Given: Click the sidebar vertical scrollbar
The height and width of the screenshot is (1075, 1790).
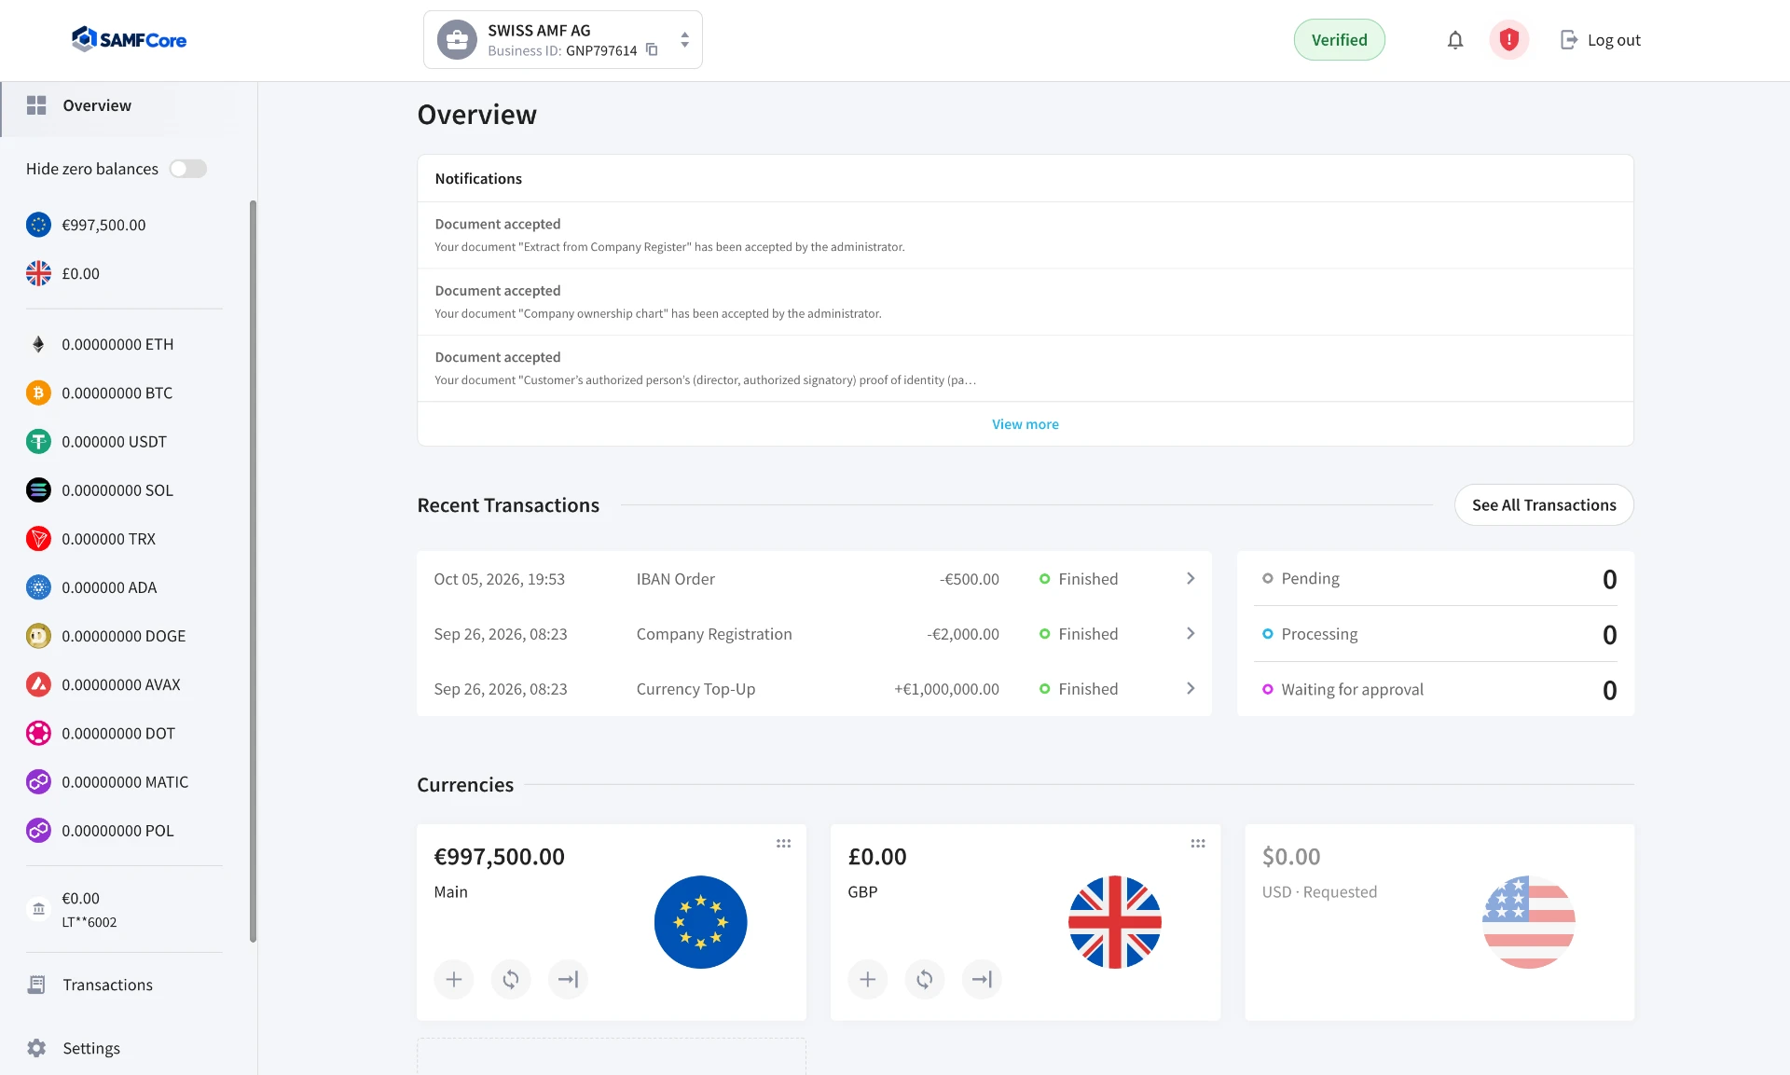Looking at the screenshot, I should (x=253, y=571).
